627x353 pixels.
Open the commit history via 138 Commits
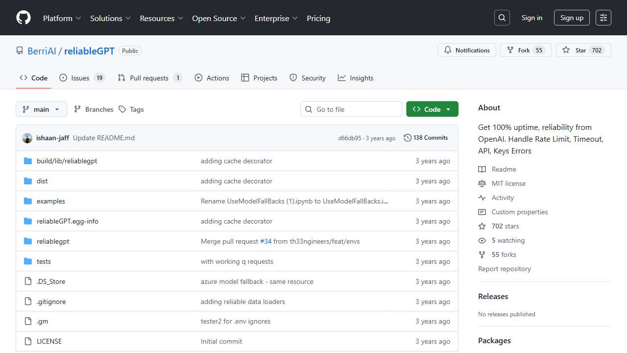click(426, 138)
